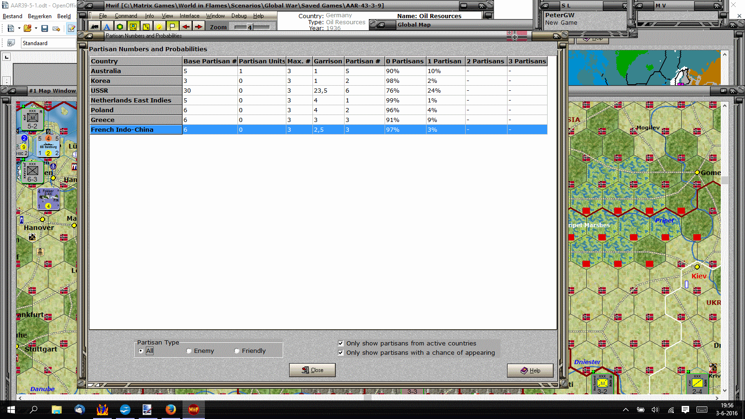Open the dropdown arrow beside the open folder icon

[36, 28]
